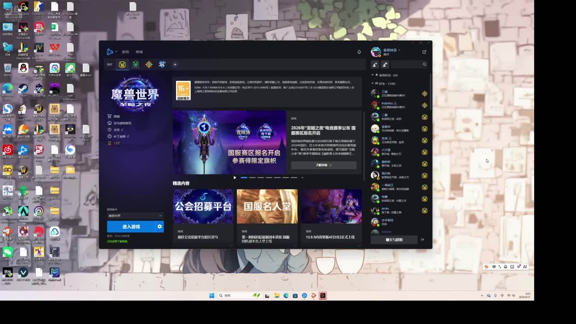Switch to the StarCraft game icon tab
The height and width of the screenshot is (324, 576).
162,64
